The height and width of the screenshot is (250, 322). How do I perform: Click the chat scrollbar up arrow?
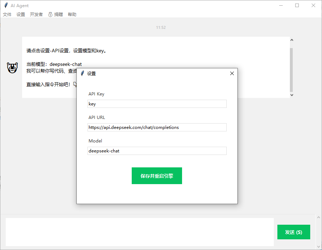(x=292, y=40)
